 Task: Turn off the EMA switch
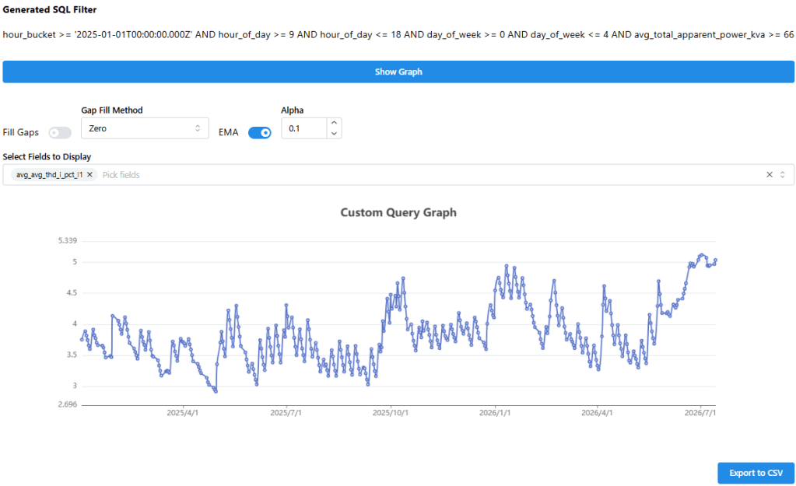click(x=259, y=132)
